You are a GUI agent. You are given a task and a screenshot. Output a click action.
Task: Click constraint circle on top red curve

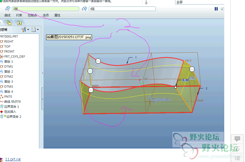(x=98, y=61)
